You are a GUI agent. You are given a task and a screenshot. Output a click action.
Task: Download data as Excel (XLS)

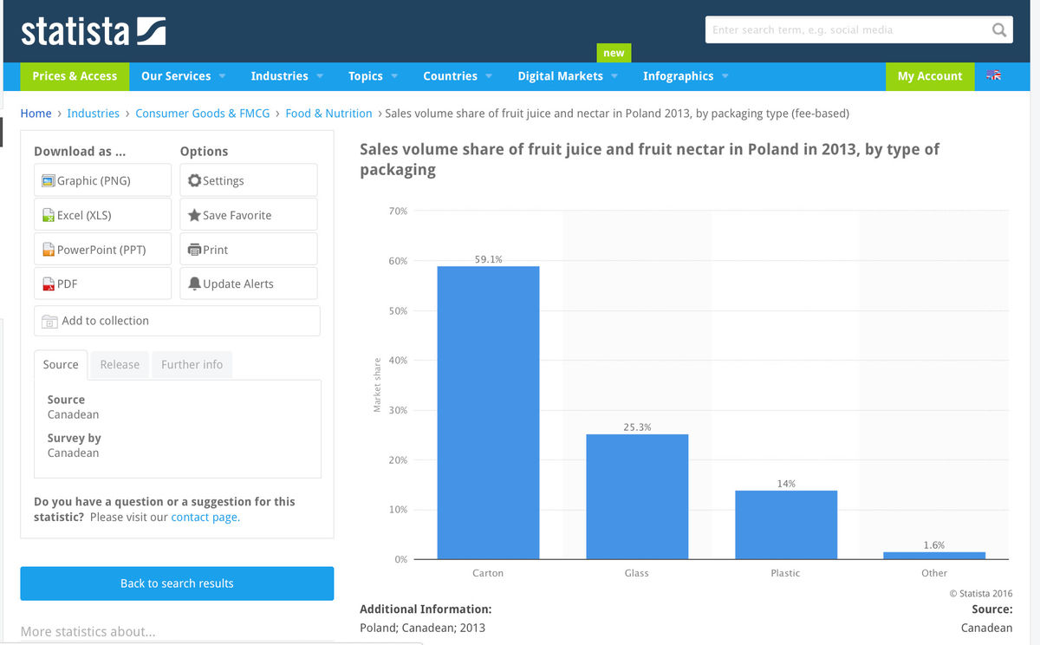click(x=102, y=215)
